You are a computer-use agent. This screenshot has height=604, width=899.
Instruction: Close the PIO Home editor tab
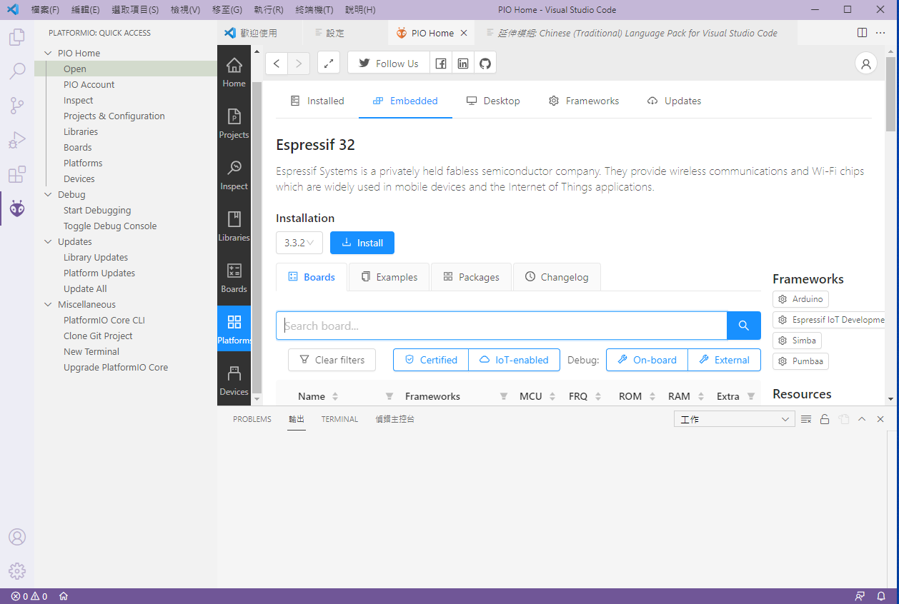(464, 33)
